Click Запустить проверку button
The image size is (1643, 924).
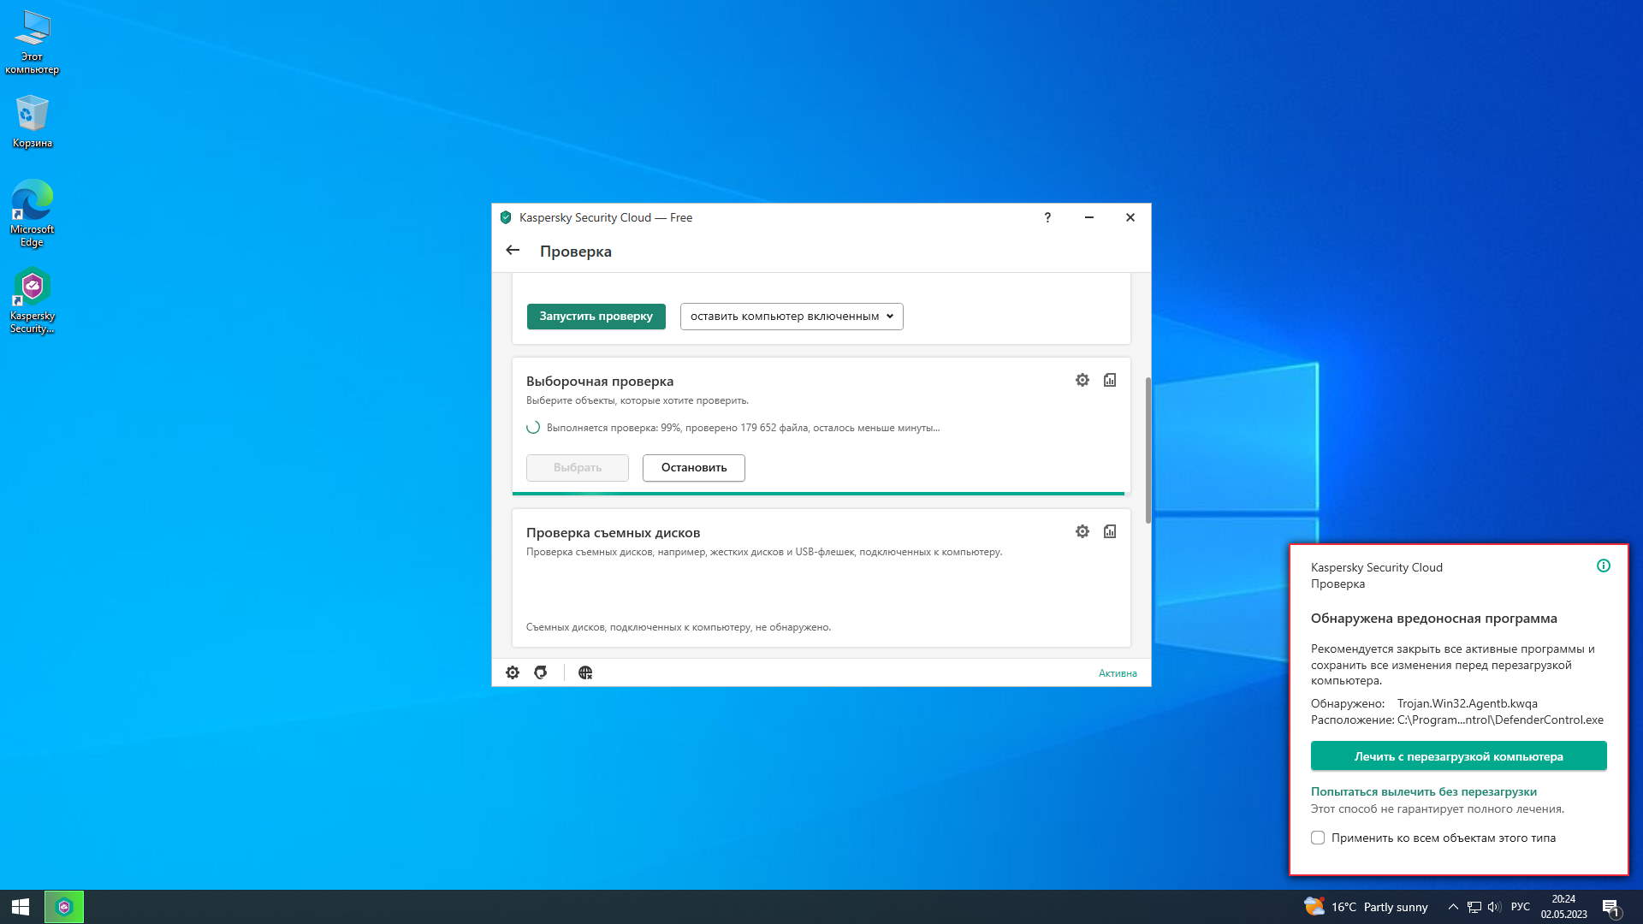click(x=596, y=317)
